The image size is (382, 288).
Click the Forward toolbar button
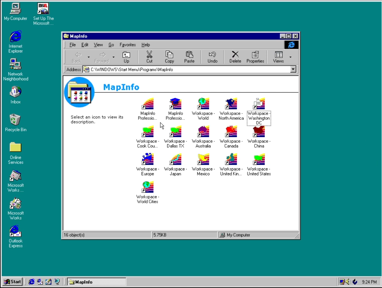pos(102,57)
